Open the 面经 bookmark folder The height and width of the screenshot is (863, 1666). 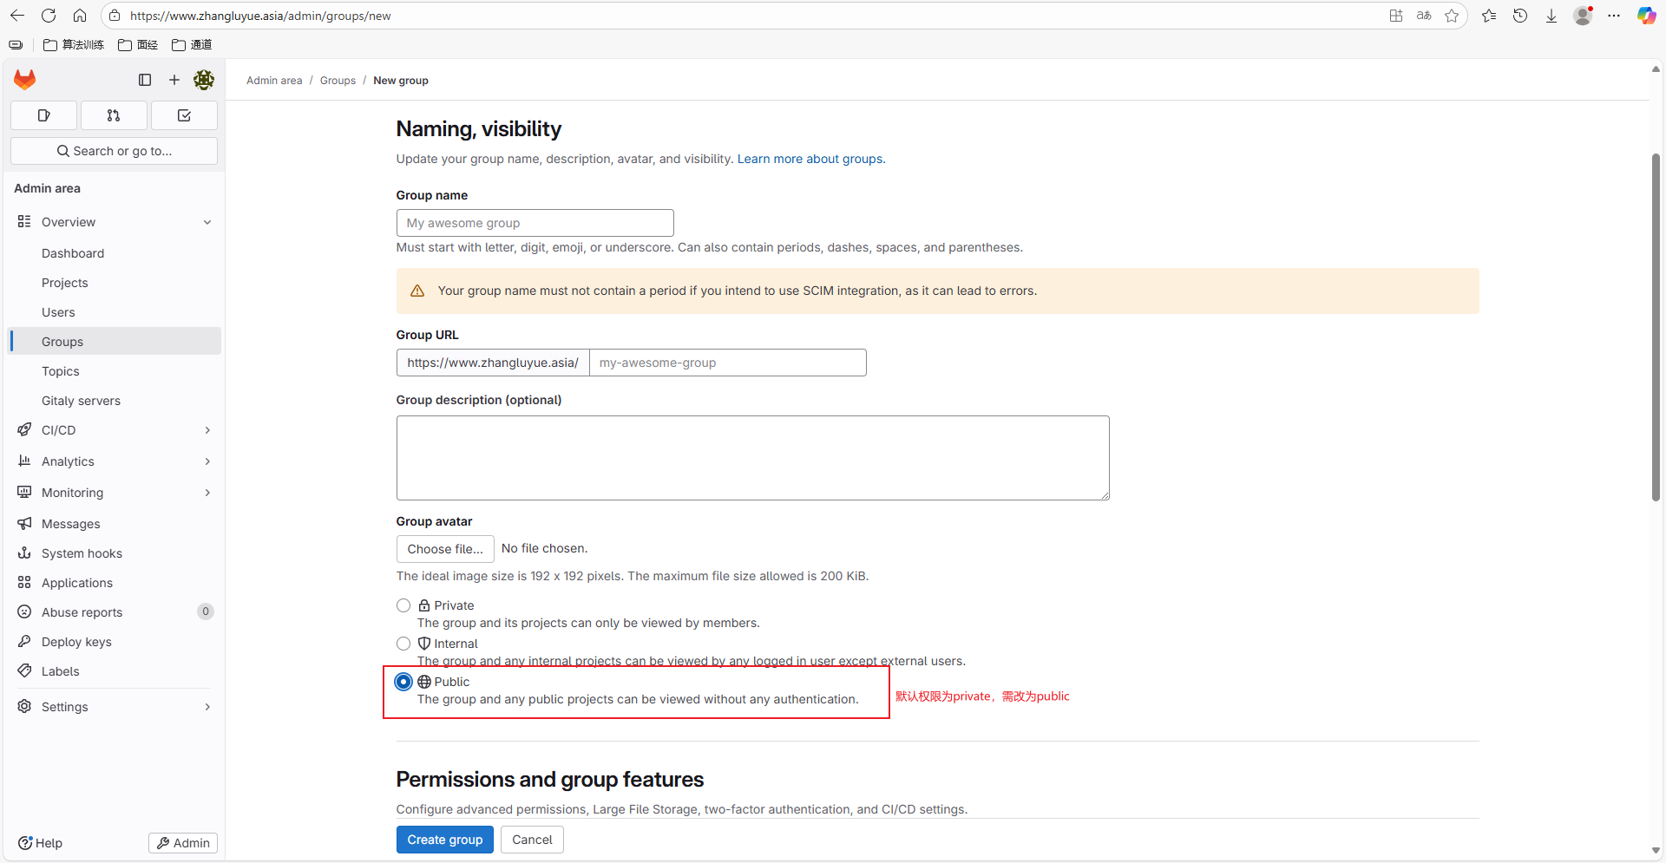point(138,45)
